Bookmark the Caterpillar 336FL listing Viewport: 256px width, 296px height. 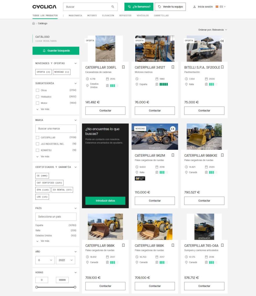tap(123, 67)
